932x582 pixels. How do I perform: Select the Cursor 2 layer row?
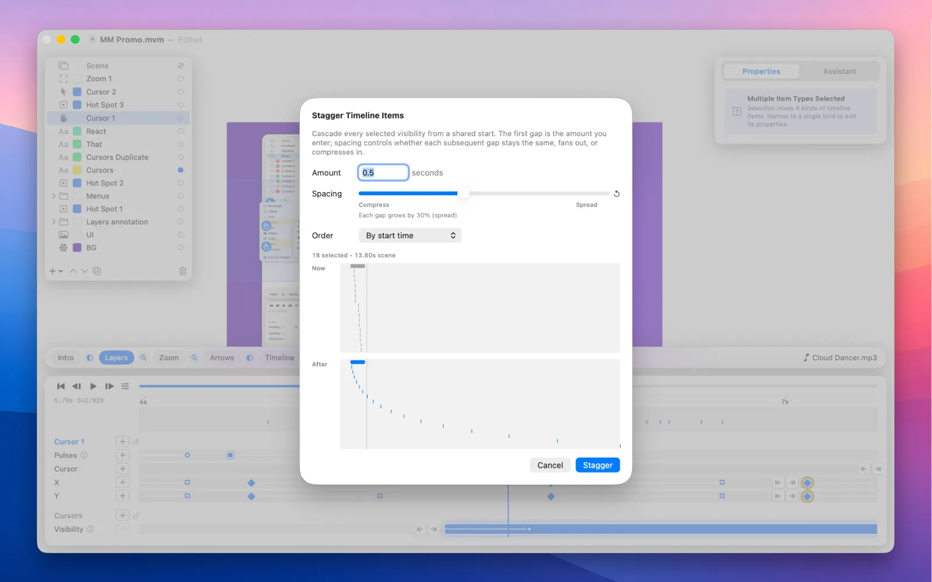(118, 92)
